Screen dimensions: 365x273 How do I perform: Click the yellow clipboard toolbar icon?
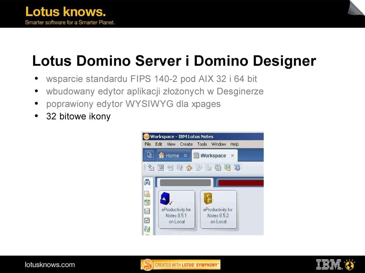(x=218, y=167)
